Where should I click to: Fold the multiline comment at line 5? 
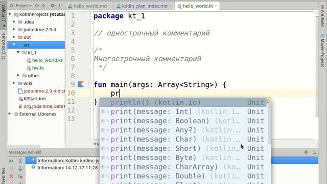click(x=90, y=50)
